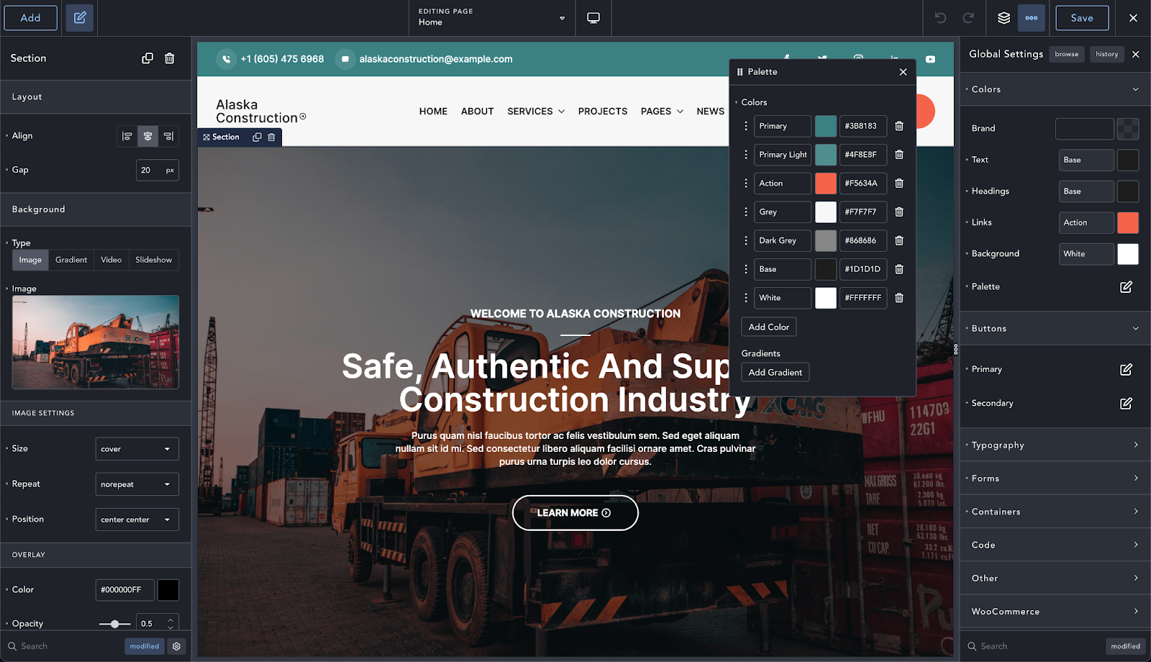Image resolution: width=1151 pixels, height=662 pixels.
Task: Select Gradient background type
Action: tap(71, 260)
